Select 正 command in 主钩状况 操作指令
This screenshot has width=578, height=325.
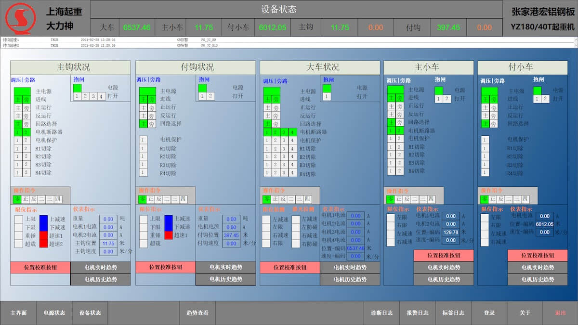tap(25, 199)
